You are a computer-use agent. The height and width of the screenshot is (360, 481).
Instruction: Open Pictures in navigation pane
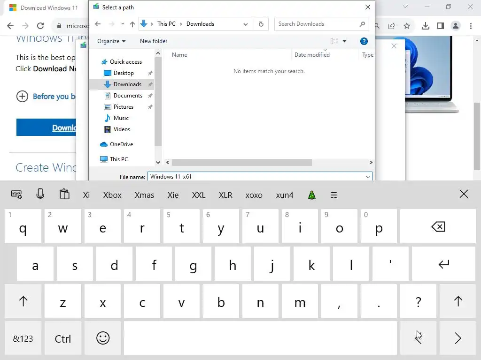click(x=124, y=107)
